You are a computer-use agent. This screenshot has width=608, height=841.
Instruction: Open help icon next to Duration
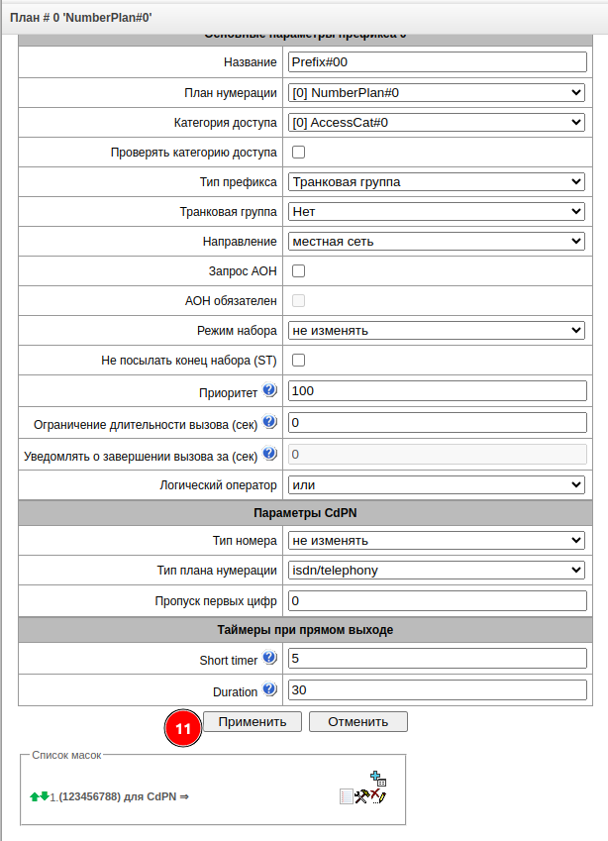[269, 689]
